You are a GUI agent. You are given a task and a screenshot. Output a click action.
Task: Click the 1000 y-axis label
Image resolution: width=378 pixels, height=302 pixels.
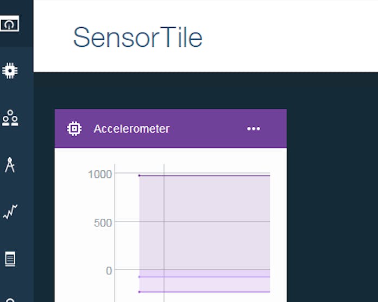point(100,174)
